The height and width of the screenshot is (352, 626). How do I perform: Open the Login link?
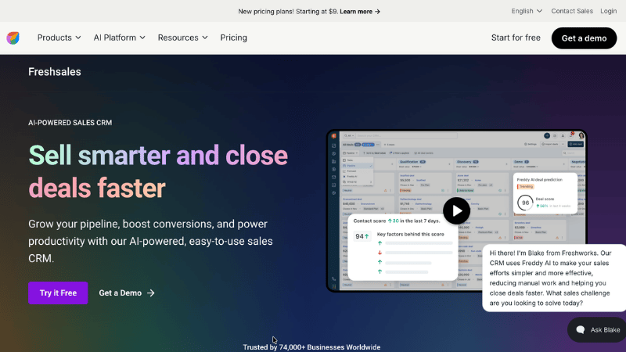point(609,11)
